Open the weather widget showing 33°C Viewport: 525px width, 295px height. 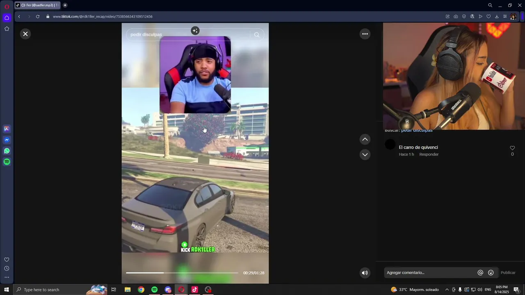415,290
